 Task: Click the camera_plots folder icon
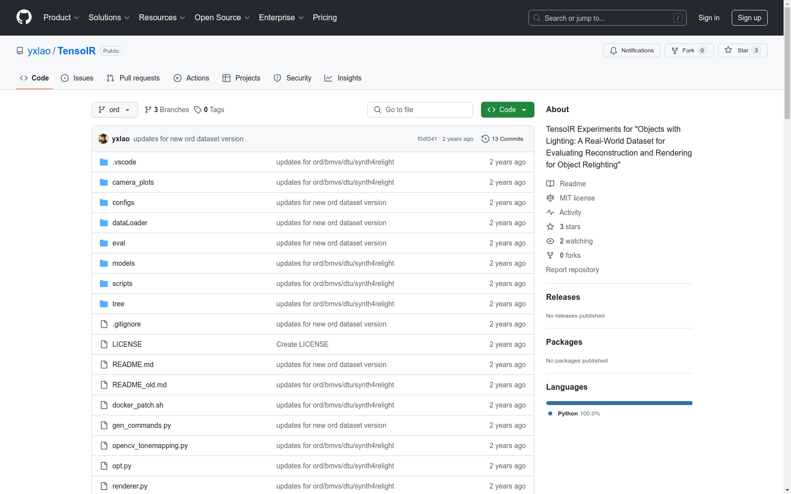pos(104,182)
